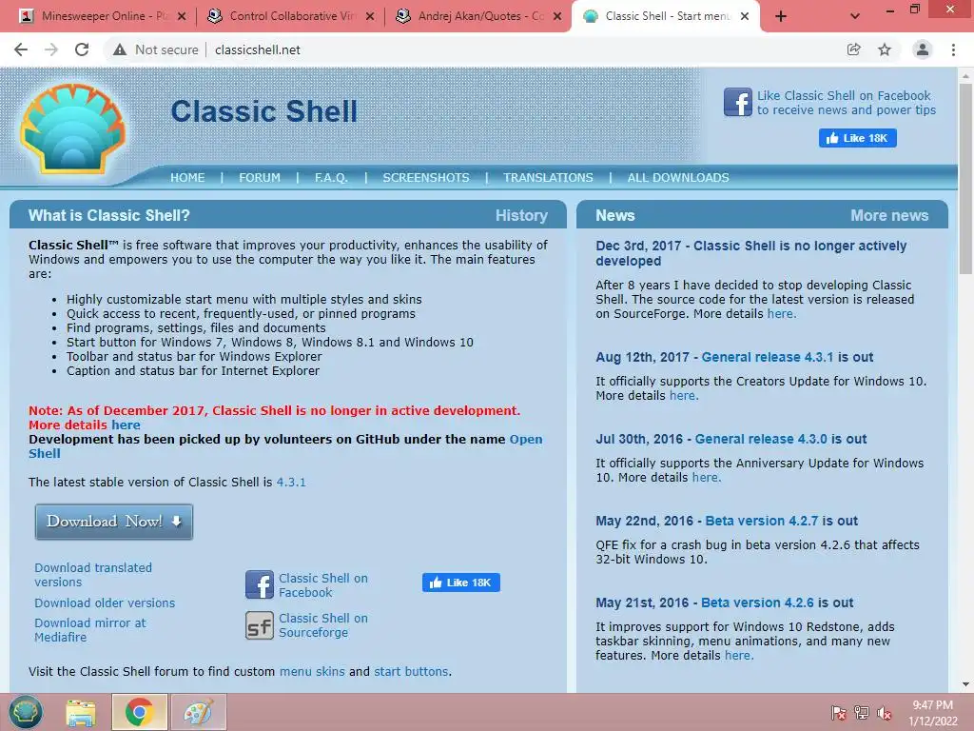
Task: Bookmark this page with the star icon
Action: [x=885, y=49]
